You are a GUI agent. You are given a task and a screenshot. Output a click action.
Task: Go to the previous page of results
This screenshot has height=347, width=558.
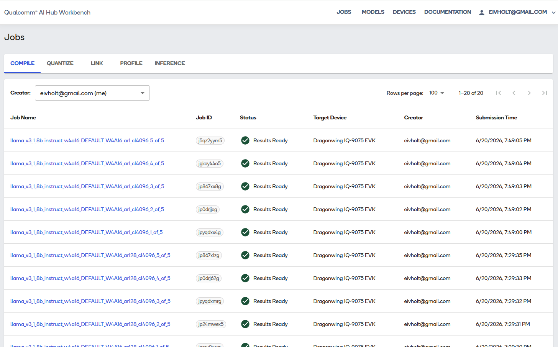(x=514, y=93)
